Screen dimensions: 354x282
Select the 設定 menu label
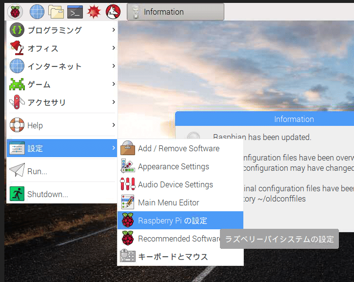pyautogui.click(x=35, y=148)
